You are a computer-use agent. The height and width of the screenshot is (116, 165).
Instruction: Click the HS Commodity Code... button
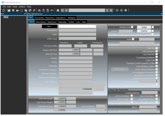43,85
